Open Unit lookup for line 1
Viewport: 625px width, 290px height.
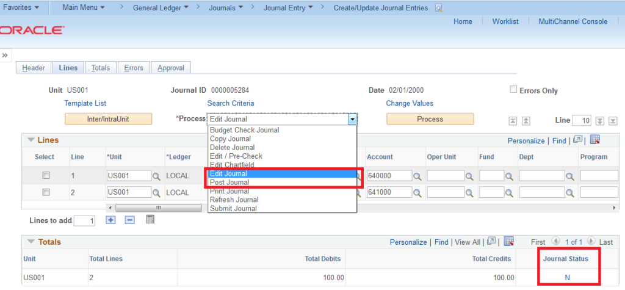click(156, 176)
